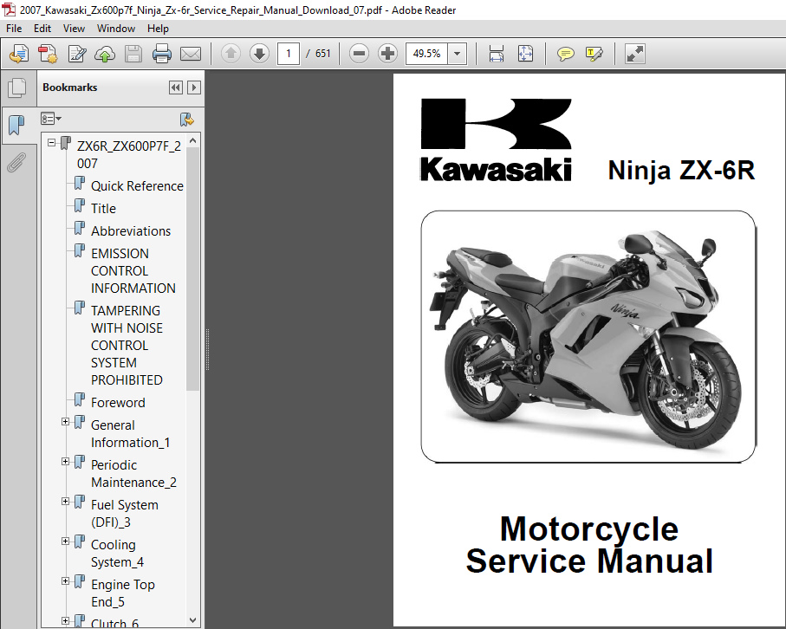Click the cloud upload toolbar icon
The height and width of the screenshot is (629, 786).
105,54
